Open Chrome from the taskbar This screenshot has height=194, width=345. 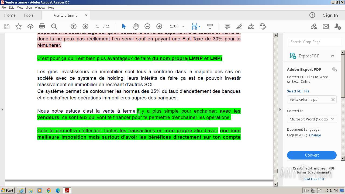[49, 190]
